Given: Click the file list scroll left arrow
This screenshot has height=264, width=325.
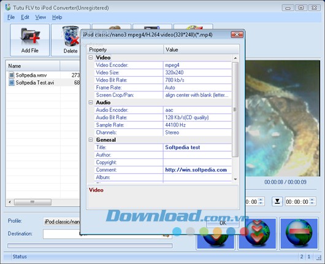Looking at the screenshot, I should point(10,202).
